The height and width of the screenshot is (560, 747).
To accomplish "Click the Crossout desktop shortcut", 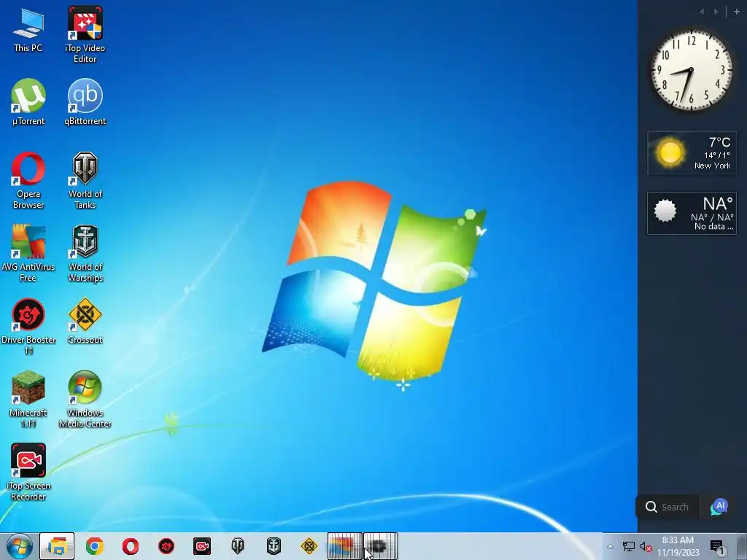I will [x=85, y=322].
